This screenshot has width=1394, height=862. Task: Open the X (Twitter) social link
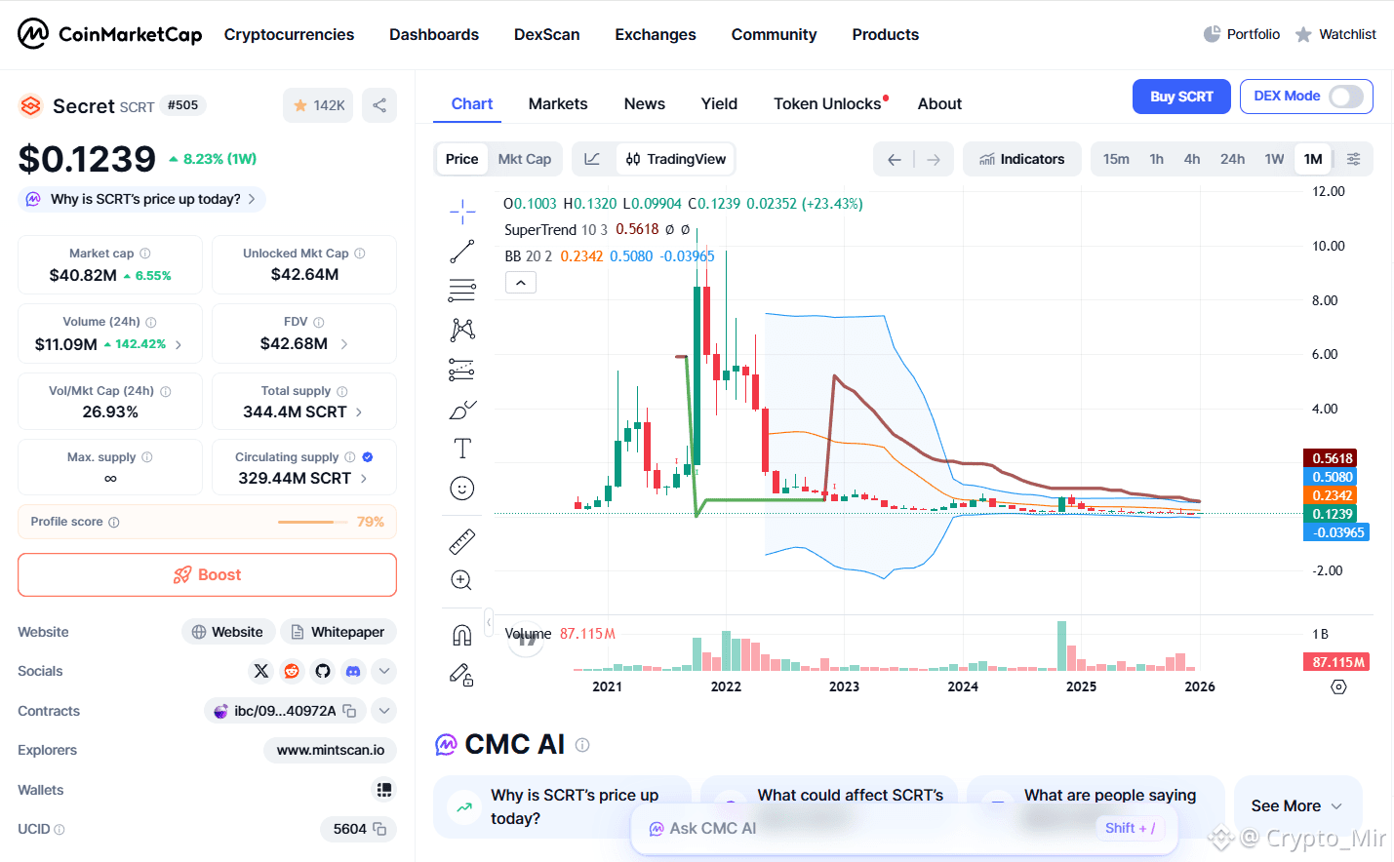260,671
